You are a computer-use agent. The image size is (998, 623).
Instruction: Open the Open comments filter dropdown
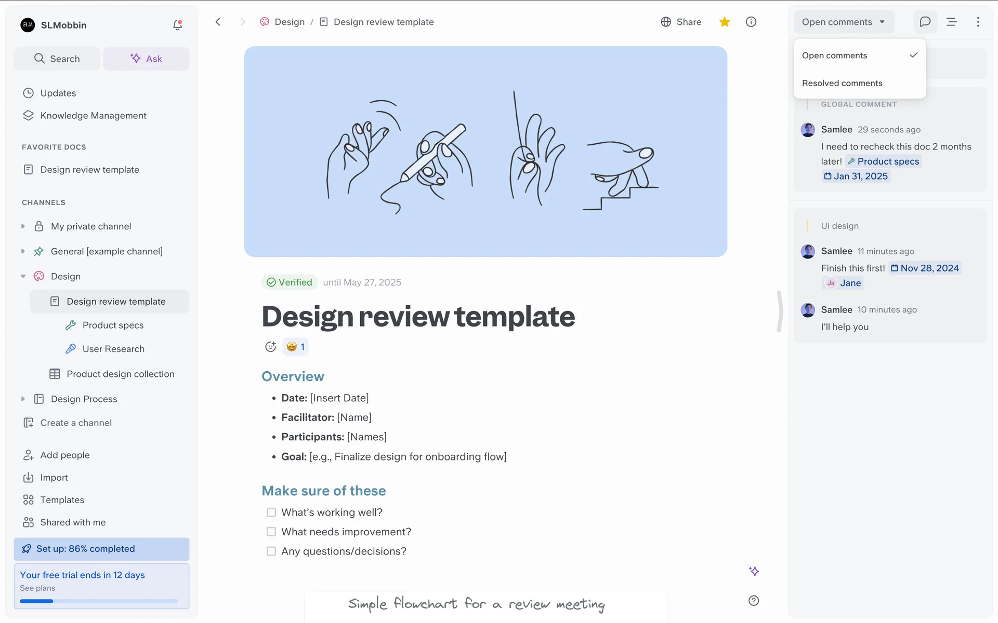pos(843,22)
